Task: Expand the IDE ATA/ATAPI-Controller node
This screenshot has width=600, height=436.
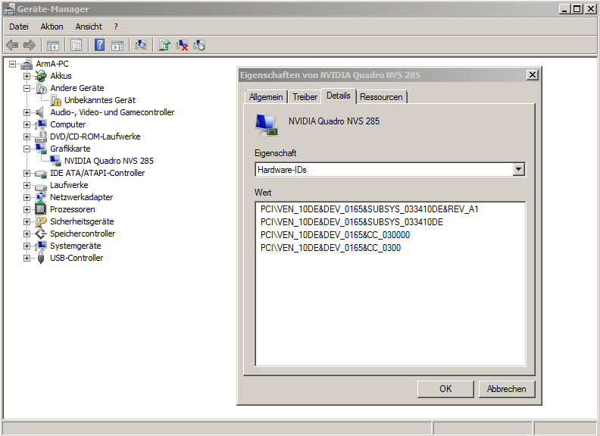Action: click(27, 173)
